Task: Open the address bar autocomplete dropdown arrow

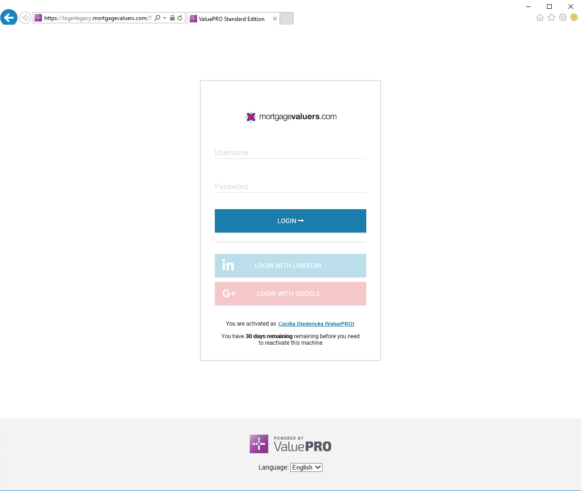Action: 164,18
